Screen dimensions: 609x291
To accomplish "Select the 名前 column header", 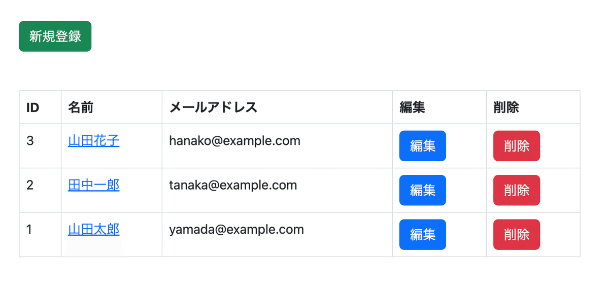I will tap(112, 107).
